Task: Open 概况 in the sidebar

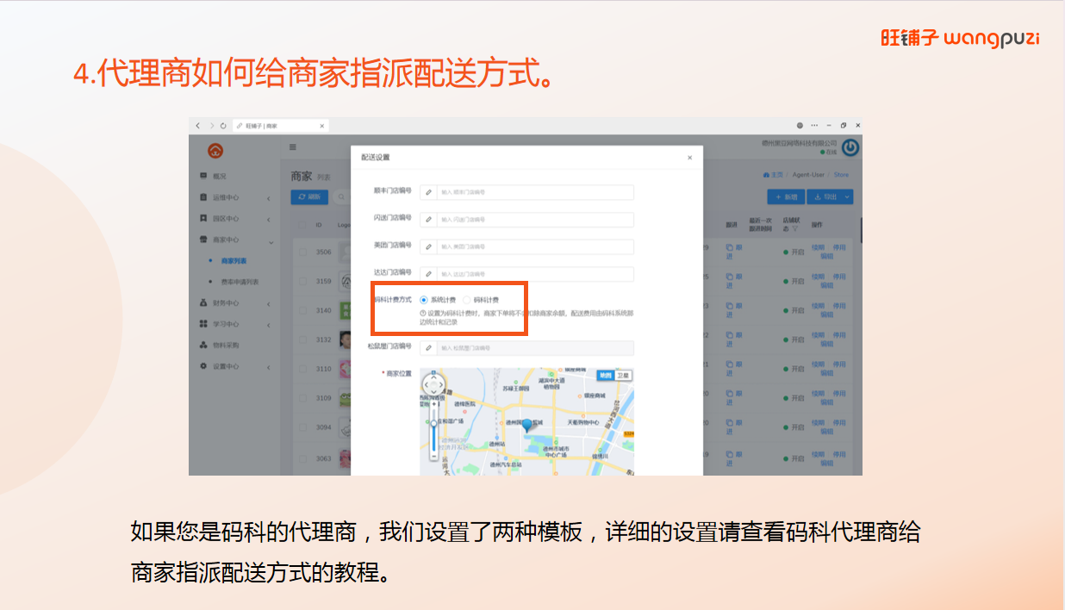Action: [220, 176]
